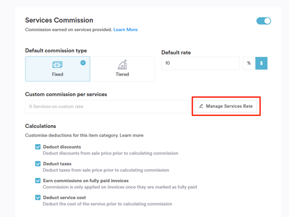Click the blue checkmark on Fixed card
This screenshot has height=217, width=289.
tap(83, 63)
